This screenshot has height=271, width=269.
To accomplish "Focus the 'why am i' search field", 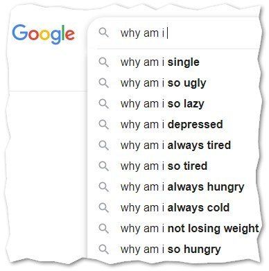I will pos(175,33).
